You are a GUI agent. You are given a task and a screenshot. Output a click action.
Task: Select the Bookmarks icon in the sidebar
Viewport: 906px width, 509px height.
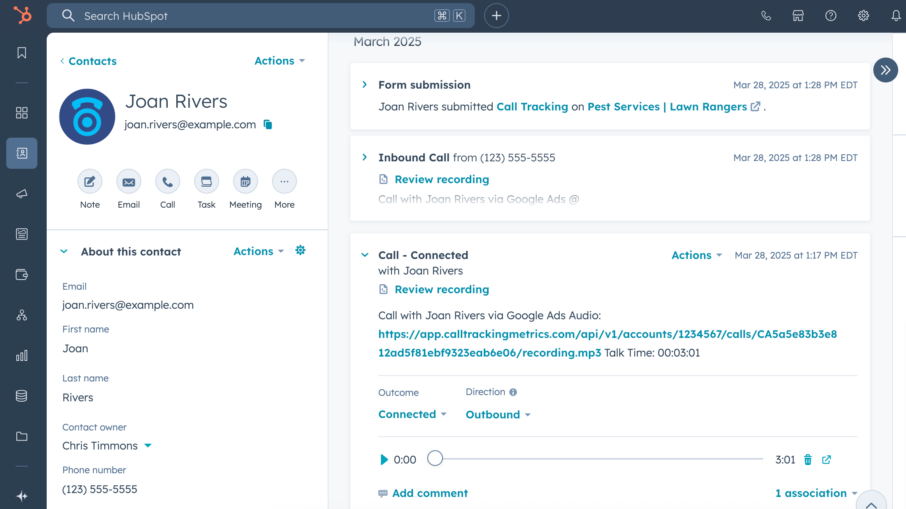point(21,53)
